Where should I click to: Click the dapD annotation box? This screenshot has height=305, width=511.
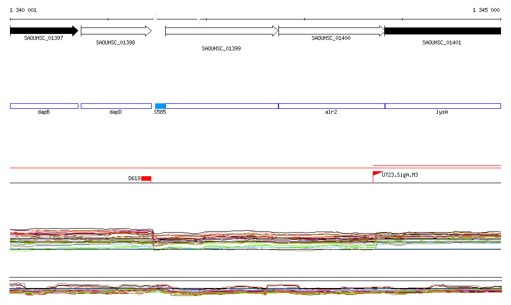(x=116, y=106)
